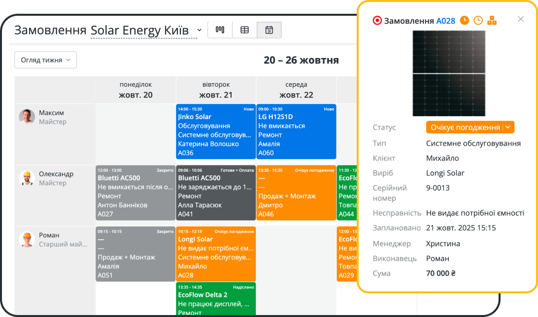538x317 pixels.
Task: Click the Виконавець value Роман in panel
Action: click(437, 258)
